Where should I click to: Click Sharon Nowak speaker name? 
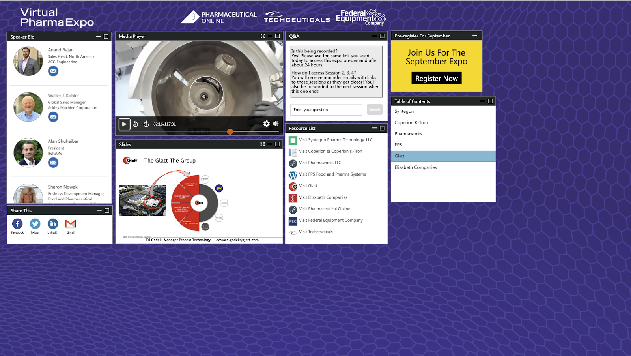(x=63, y=187)
